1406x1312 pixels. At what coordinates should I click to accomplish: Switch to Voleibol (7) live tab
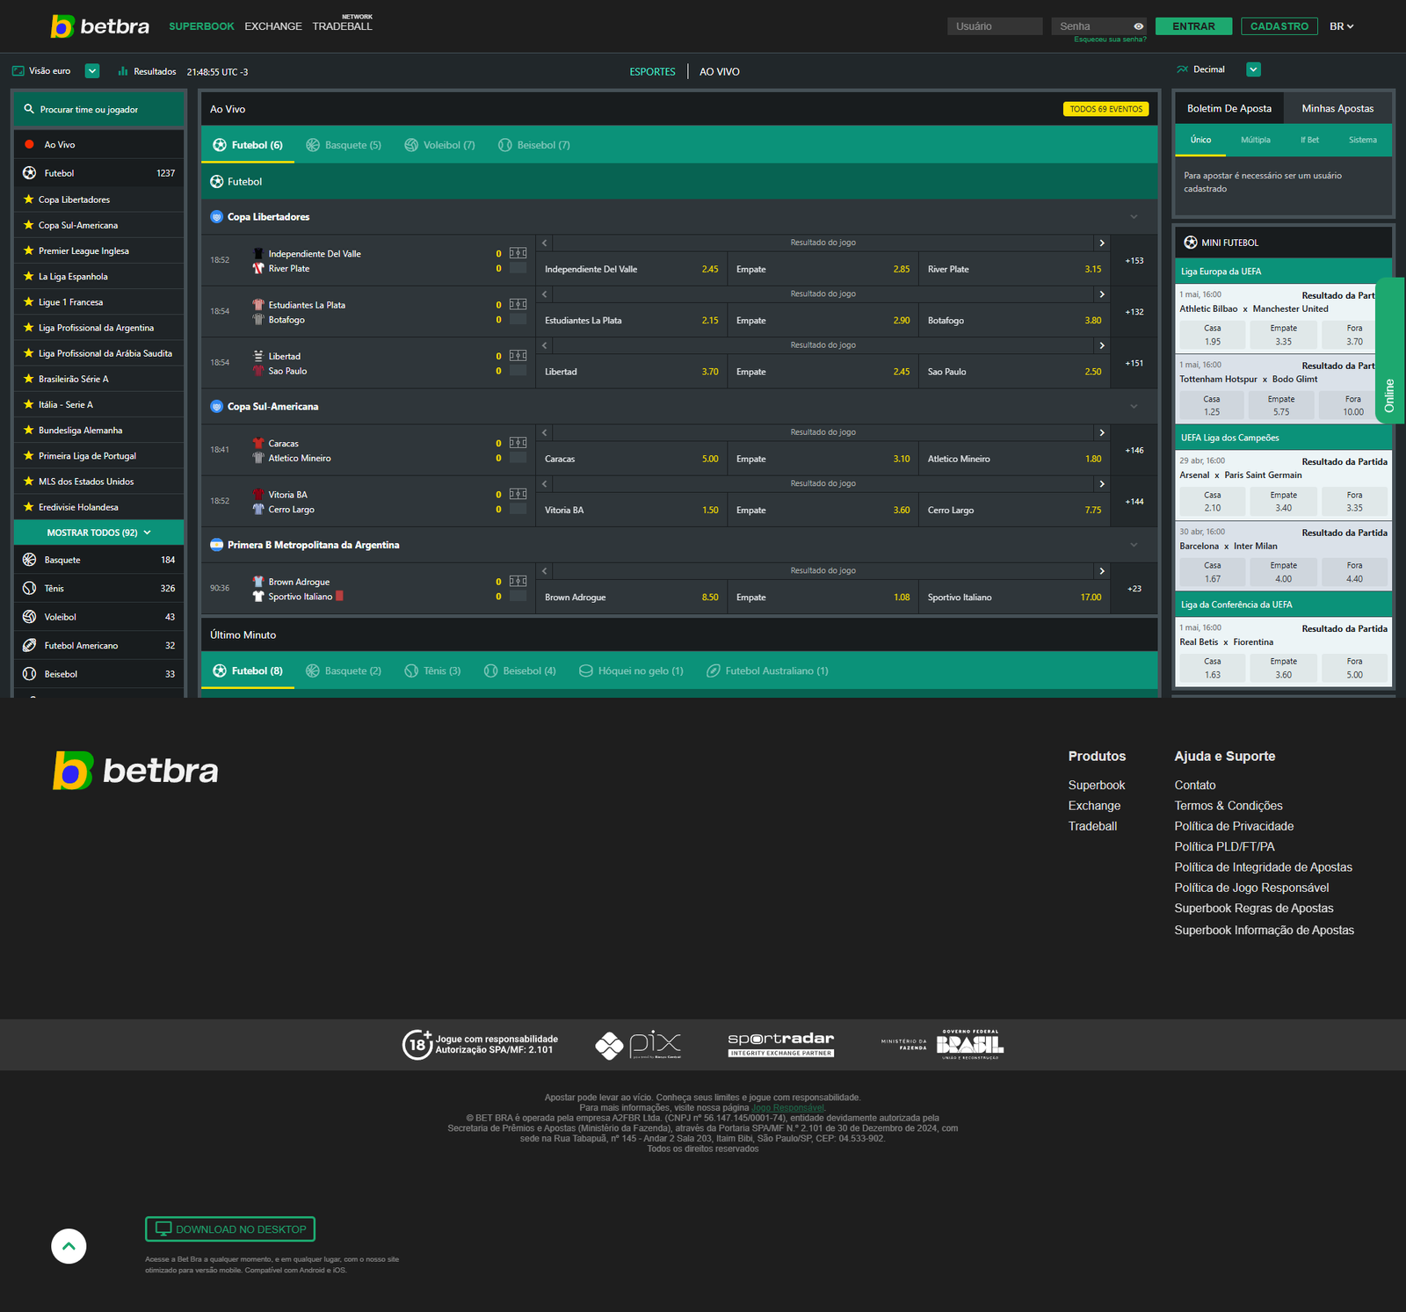pos(440,145)
